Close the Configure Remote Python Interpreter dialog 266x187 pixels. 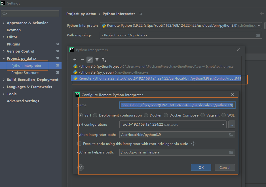[233, 95]
